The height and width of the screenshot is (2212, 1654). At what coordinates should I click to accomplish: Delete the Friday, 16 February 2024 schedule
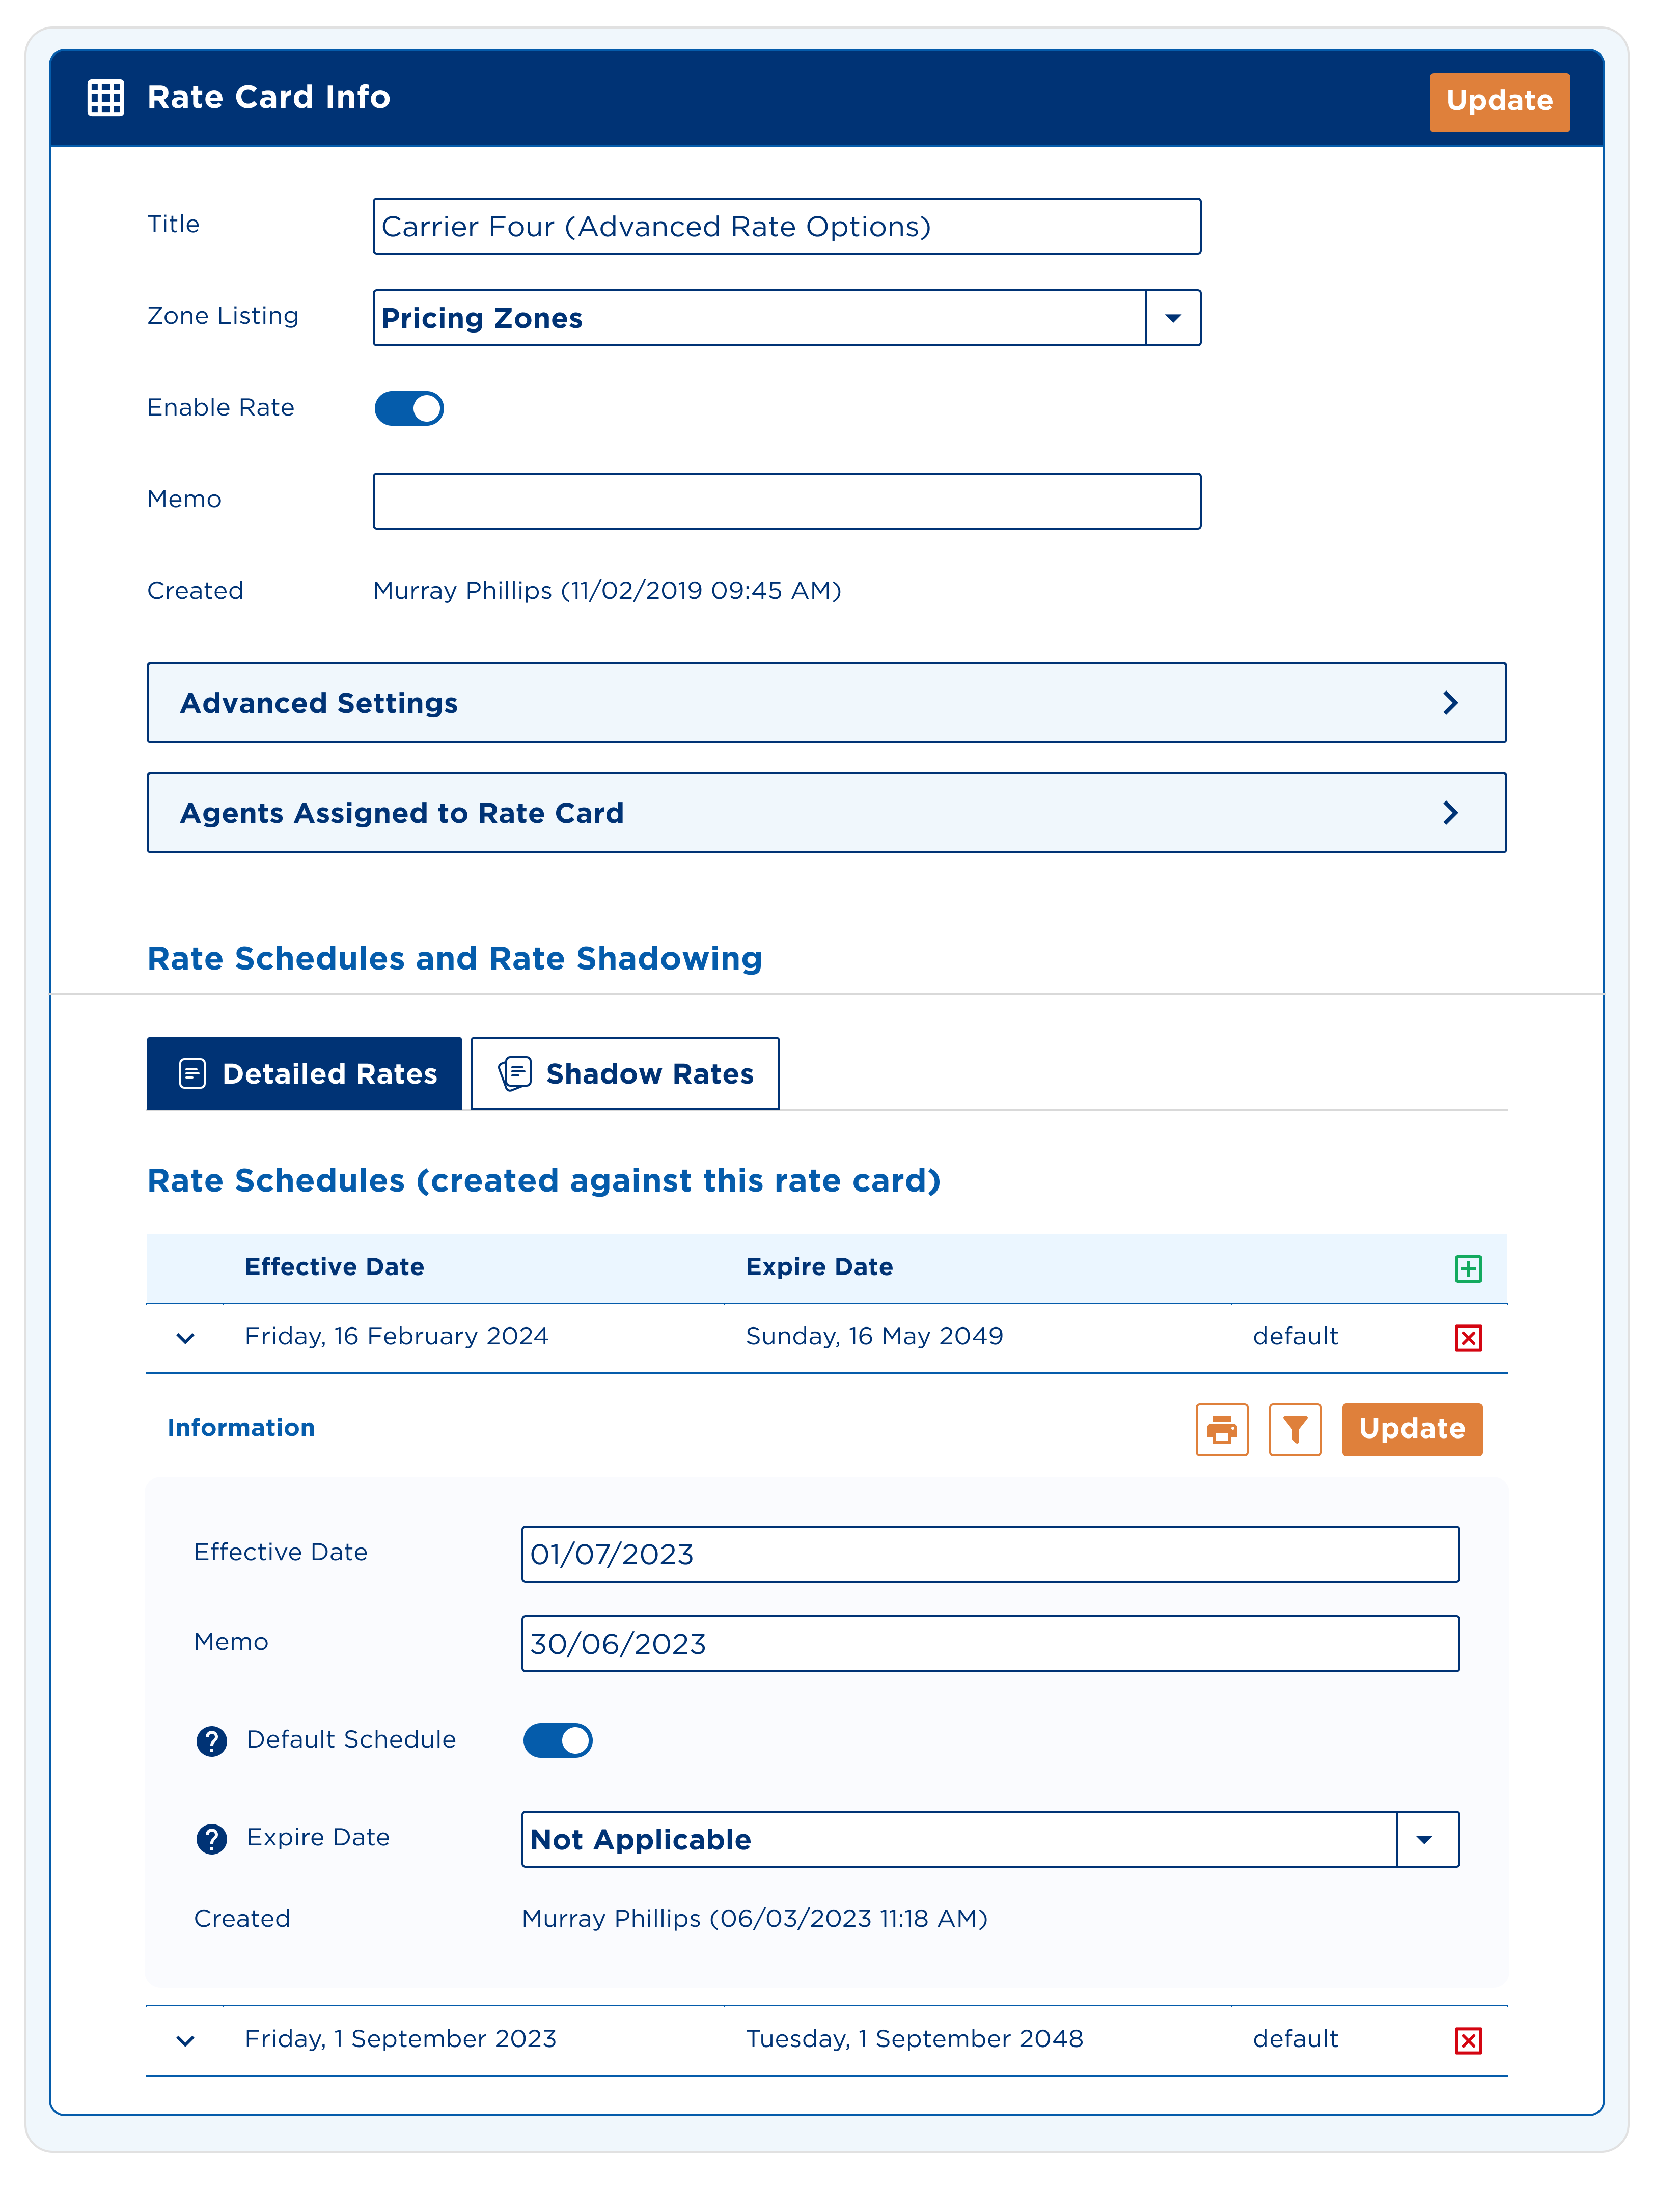tap(1468, 1337)
